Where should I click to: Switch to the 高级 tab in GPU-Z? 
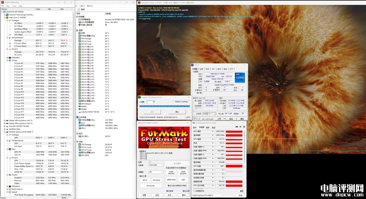[x=208, y=128]
